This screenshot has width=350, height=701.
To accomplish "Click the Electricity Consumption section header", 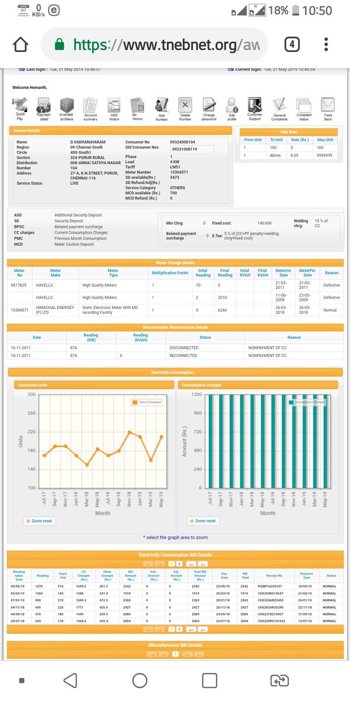I will tap(175, 372).
